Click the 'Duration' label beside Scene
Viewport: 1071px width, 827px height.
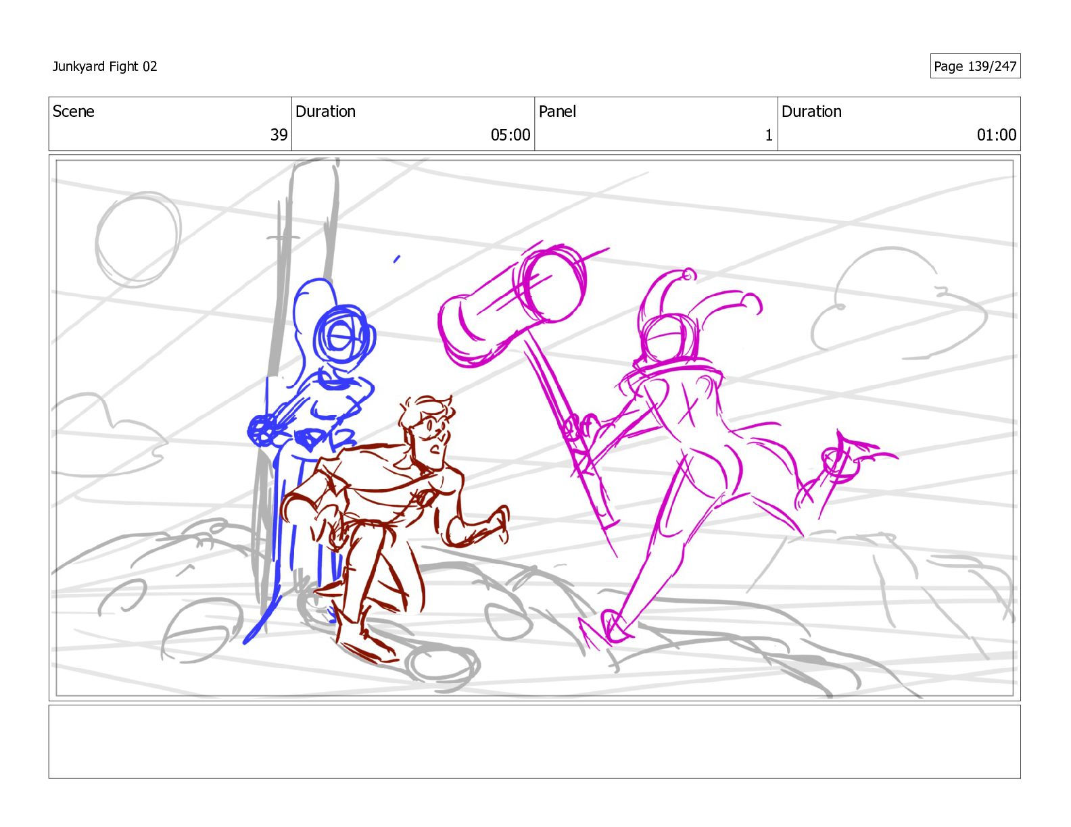[x=325, y=111]
